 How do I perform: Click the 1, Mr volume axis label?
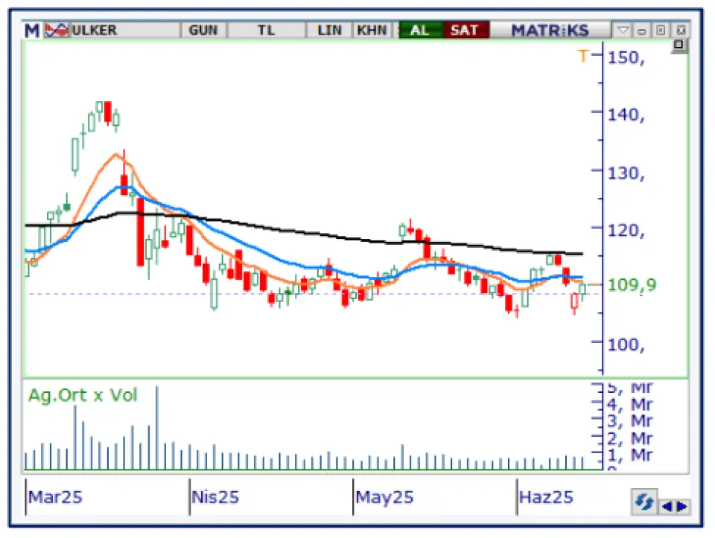click(630, 455)
